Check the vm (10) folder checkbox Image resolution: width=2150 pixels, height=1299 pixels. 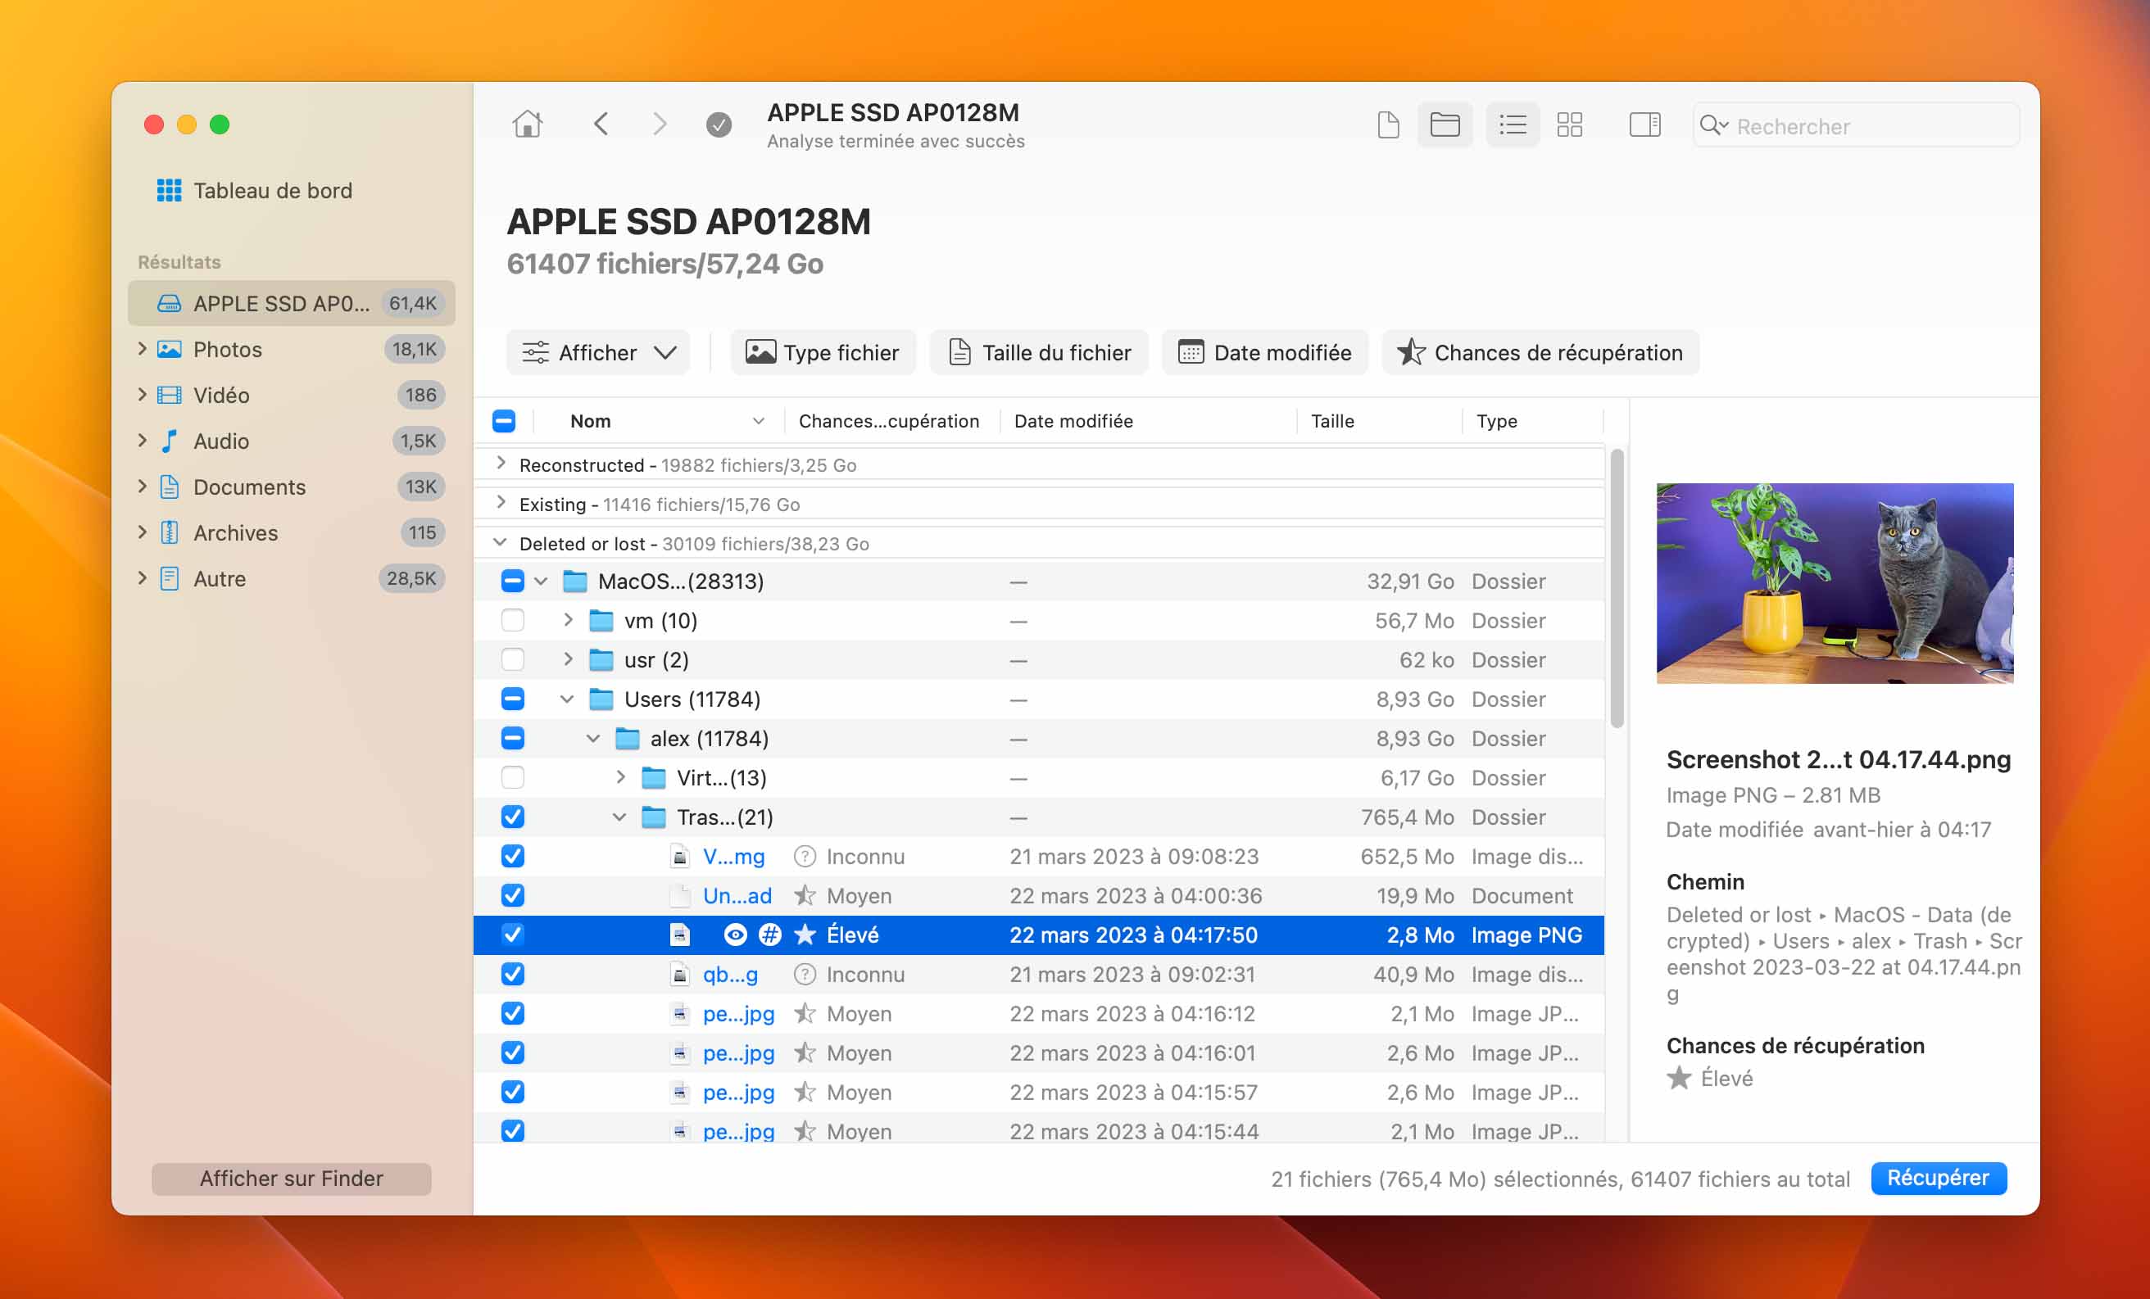pyautogui.click(x=513, y=620)
